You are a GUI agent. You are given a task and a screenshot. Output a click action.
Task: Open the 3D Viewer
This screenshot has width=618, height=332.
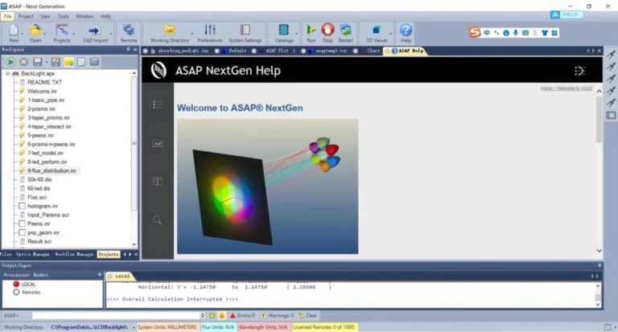coord(377,33)
